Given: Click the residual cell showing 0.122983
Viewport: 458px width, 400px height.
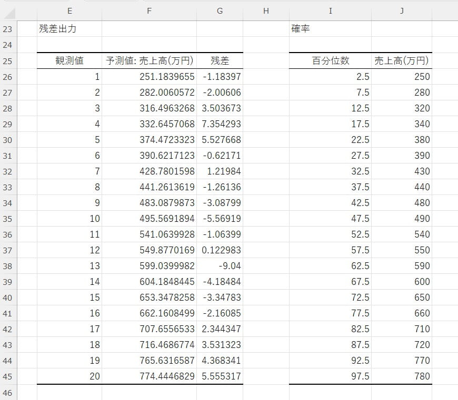Looking at the screenshot, I should point(221,250).
